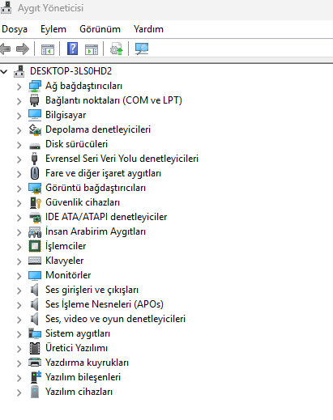333x420 pixels.
Task: Expand the Monitörler chevron
Action: (19, 276)
